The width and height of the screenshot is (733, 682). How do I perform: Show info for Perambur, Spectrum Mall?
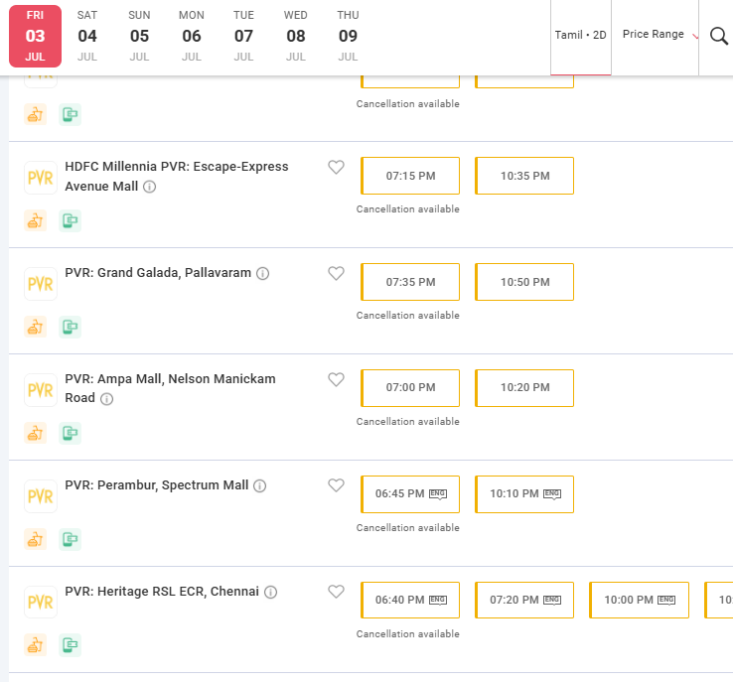[x=259, y=485]
